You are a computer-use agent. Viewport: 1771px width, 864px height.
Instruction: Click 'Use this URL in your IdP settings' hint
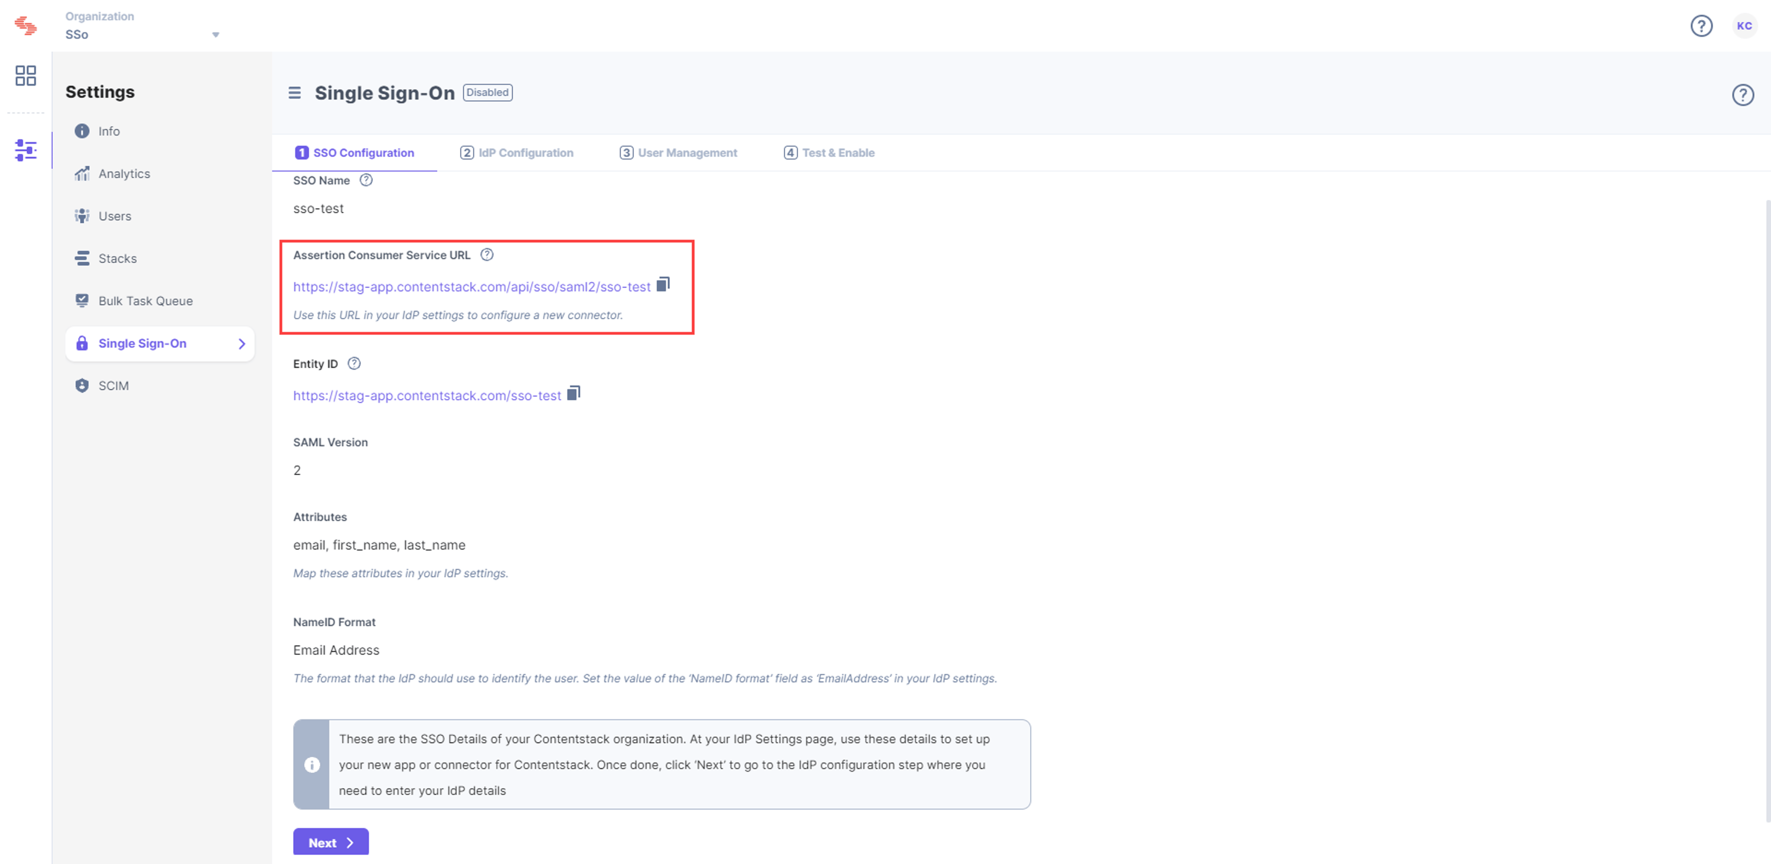point(458,315)
